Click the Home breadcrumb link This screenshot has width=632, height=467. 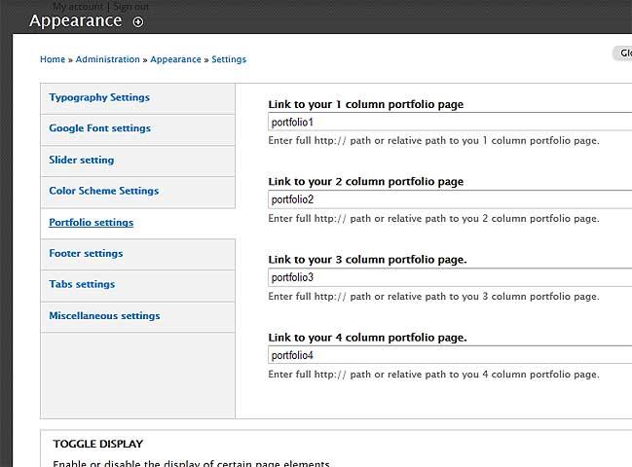(53, 59)
